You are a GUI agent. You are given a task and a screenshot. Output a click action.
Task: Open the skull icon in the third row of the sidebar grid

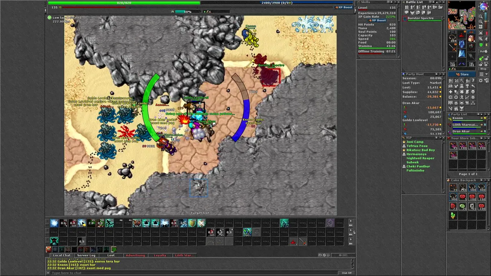pyautogui.click(x=473, y=92)
